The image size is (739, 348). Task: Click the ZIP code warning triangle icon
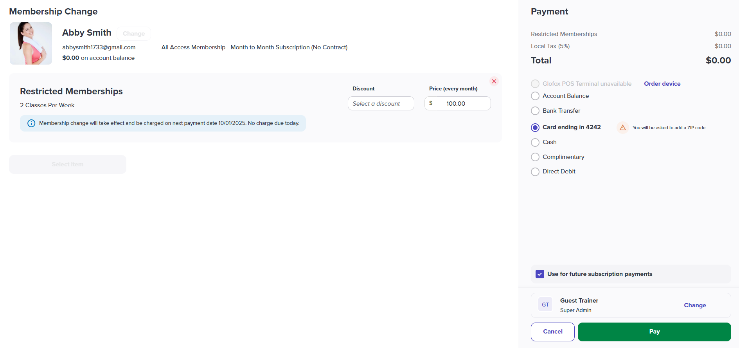pyautogui.click(x=623, y=128)
